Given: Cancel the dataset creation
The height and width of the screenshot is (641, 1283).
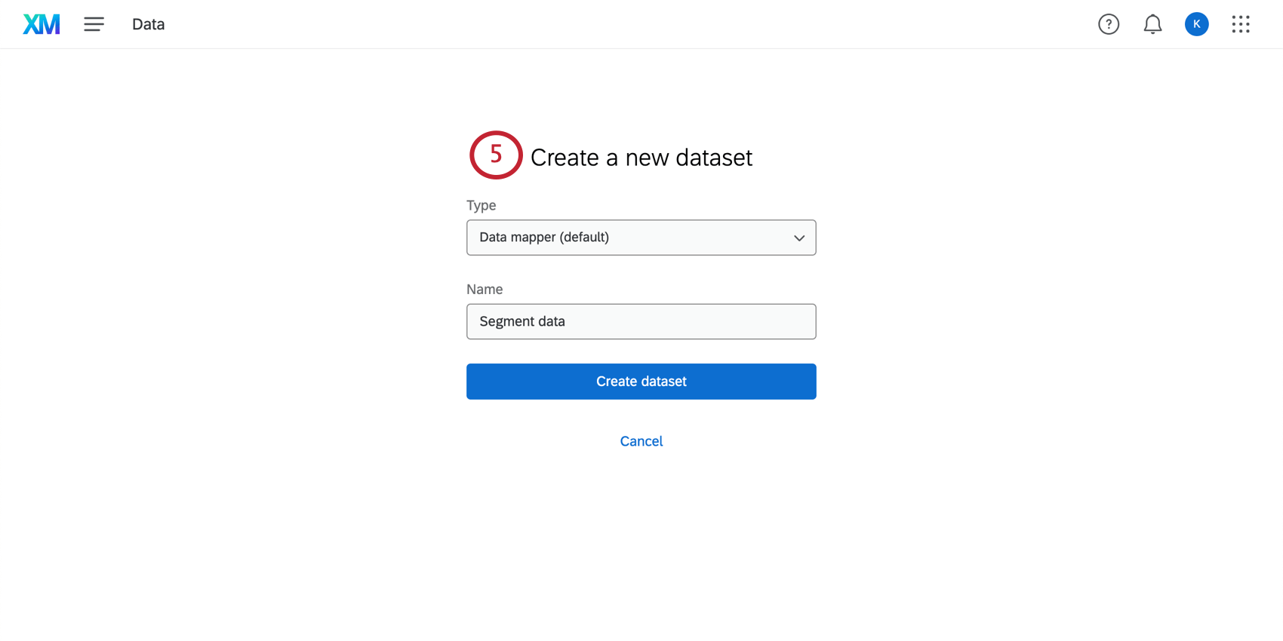Looking at the screenshot, I should [x=641, y=440].
